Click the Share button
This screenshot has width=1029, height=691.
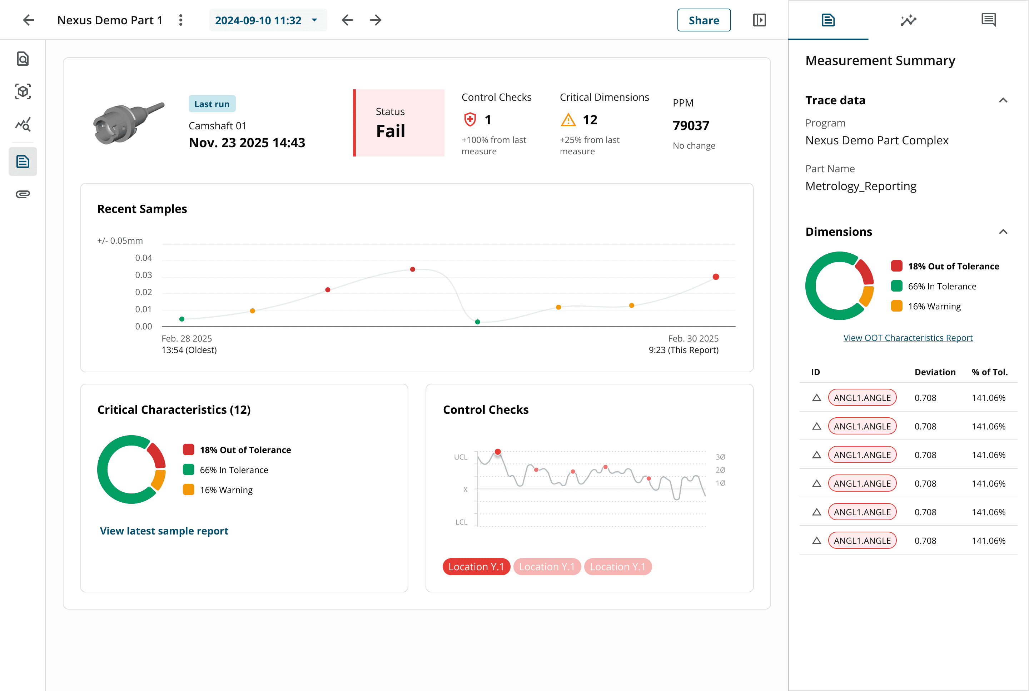click(704, 20)
